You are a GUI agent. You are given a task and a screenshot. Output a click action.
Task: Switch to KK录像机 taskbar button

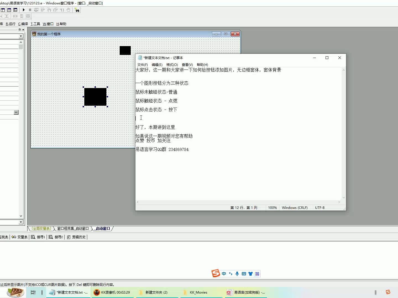point(113,292)
